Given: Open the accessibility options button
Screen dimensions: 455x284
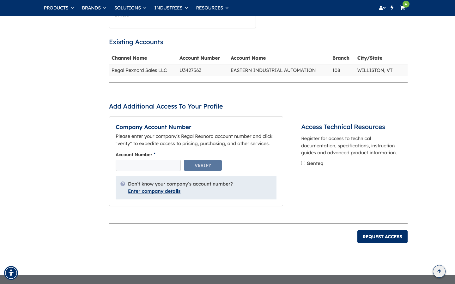Looking at the screenshot, I should (x=11, y=273).
